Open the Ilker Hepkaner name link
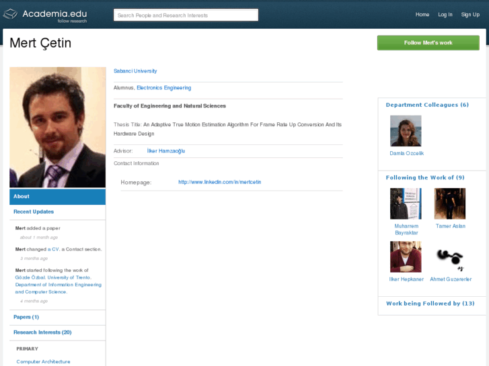 tap(406, 279)
